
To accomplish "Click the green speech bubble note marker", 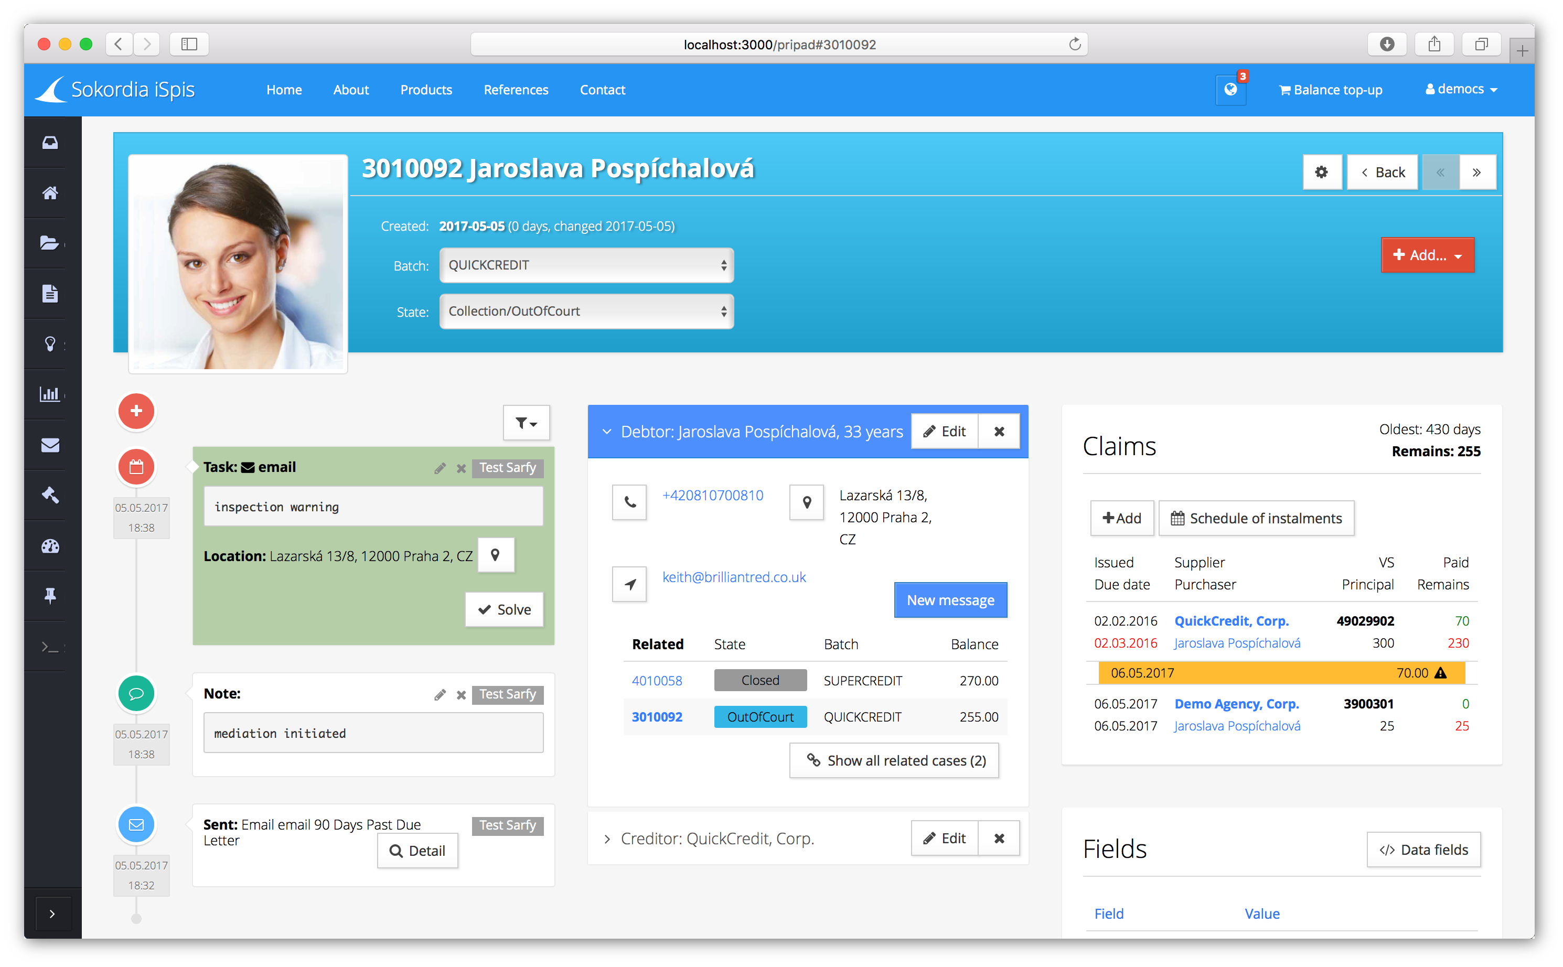I will tap(136, 693).
